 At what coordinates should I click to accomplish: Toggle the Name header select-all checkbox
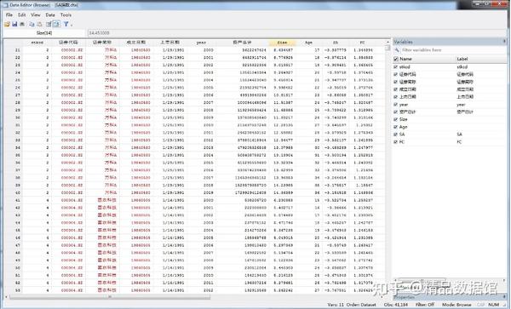(396, 59)
